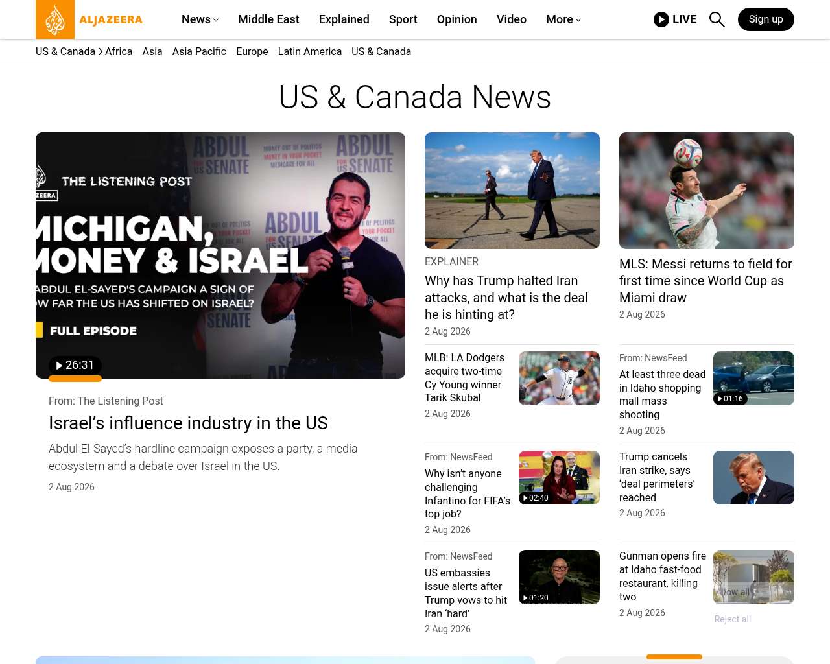This screenshot has width=830, height=664.
Task: Select the Africa region link
Action: (119, 51)
